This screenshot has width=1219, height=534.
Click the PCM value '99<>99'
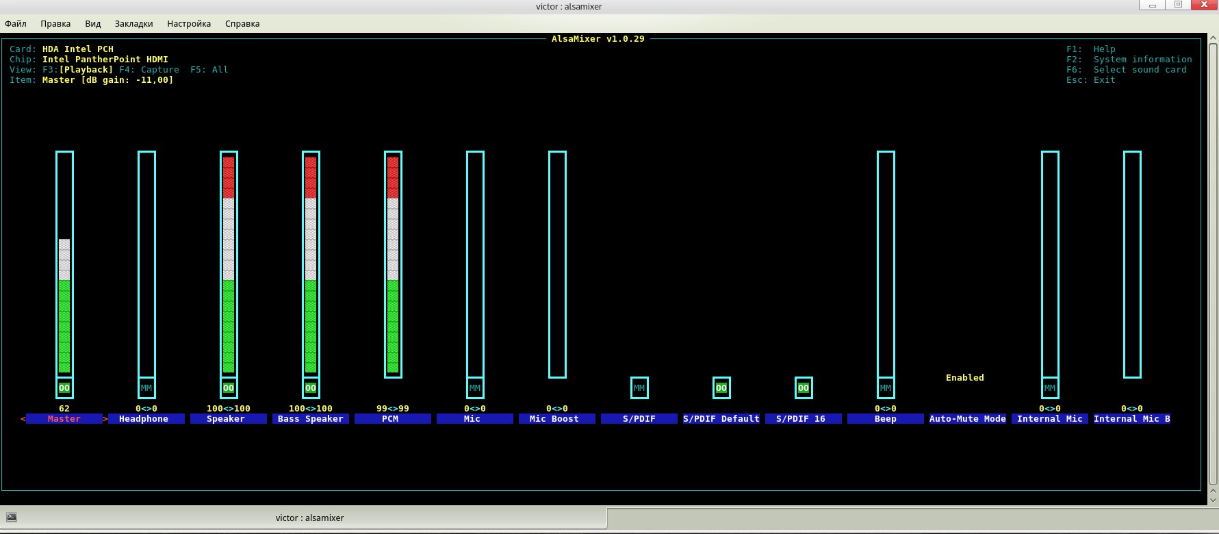(x=393, y=409)
